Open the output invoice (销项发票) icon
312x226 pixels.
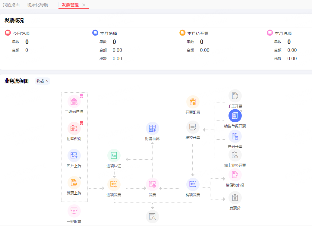[193, 184]
